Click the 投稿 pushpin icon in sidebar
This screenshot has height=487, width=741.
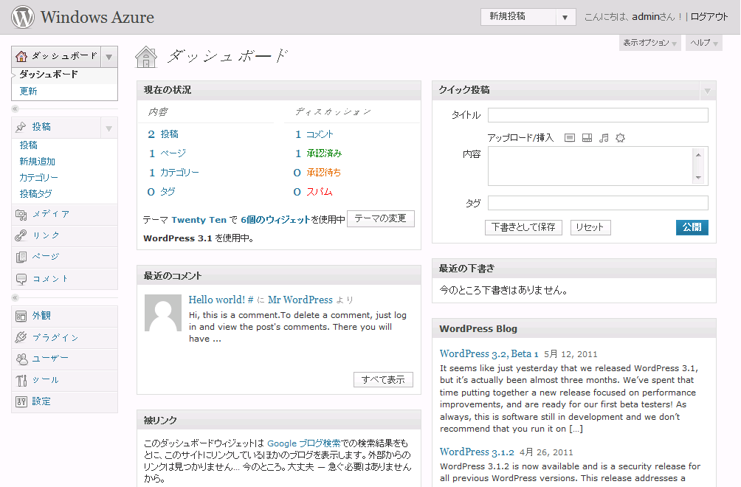tap(21, 127)
